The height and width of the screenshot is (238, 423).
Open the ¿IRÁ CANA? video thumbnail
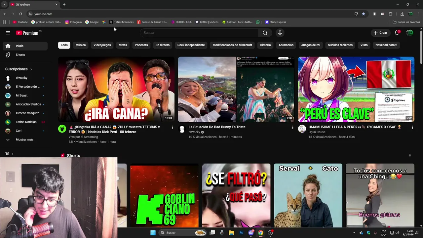(x=116, y=89)
